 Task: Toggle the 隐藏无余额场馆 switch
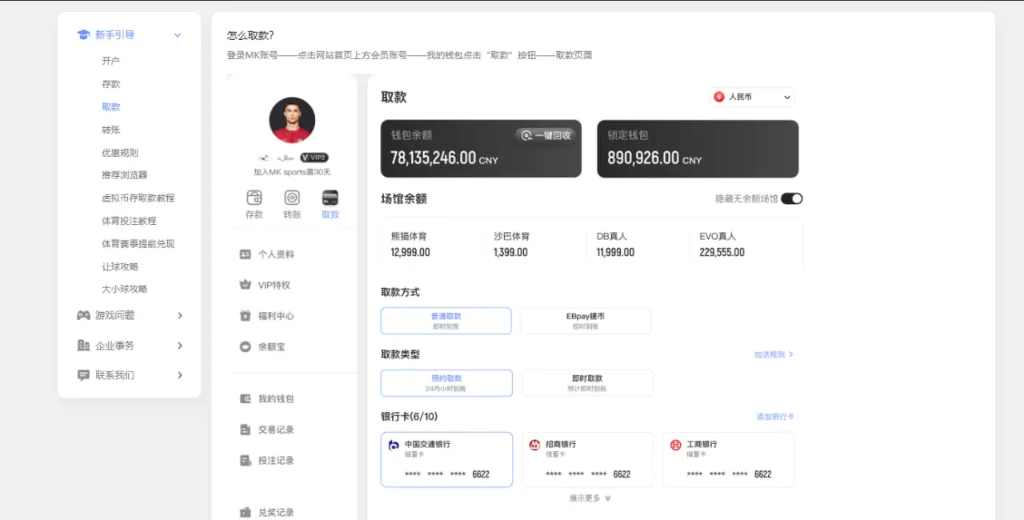792,198
